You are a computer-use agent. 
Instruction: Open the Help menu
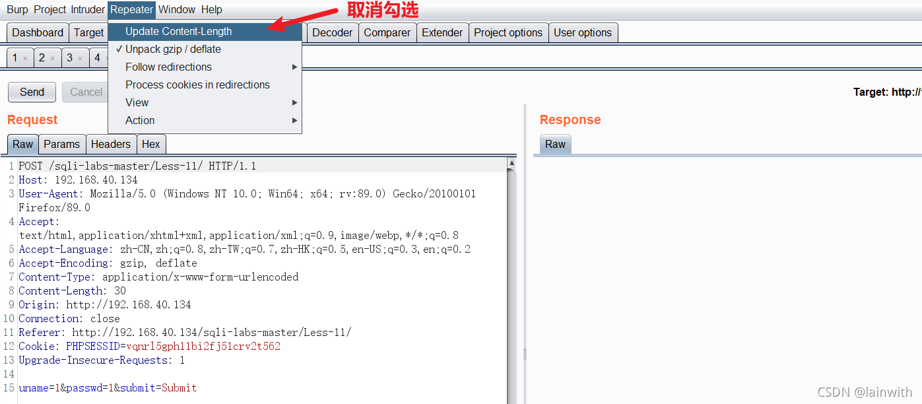click(212, 10)
